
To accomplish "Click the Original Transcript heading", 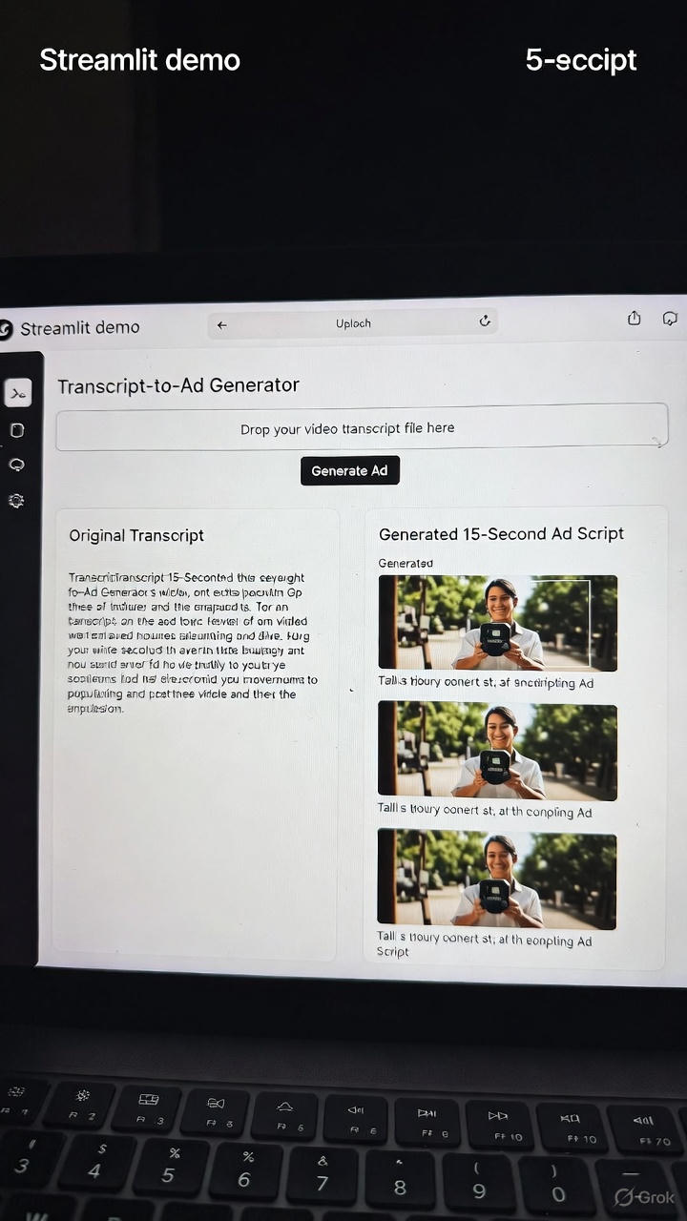I will click(x=136, y=535).
